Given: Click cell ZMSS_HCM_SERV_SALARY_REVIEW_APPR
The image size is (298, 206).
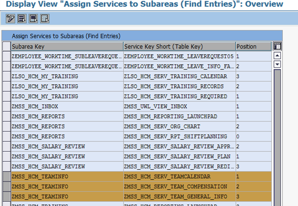Looking at the screenshot, I should (179, 147).
